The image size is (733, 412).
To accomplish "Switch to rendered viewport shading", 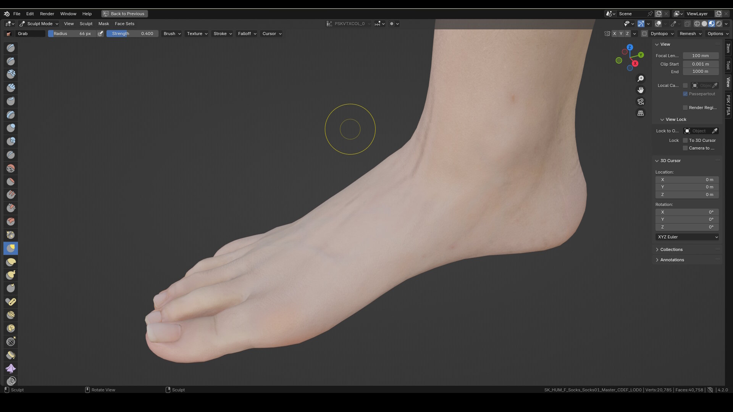I will 719,24.
